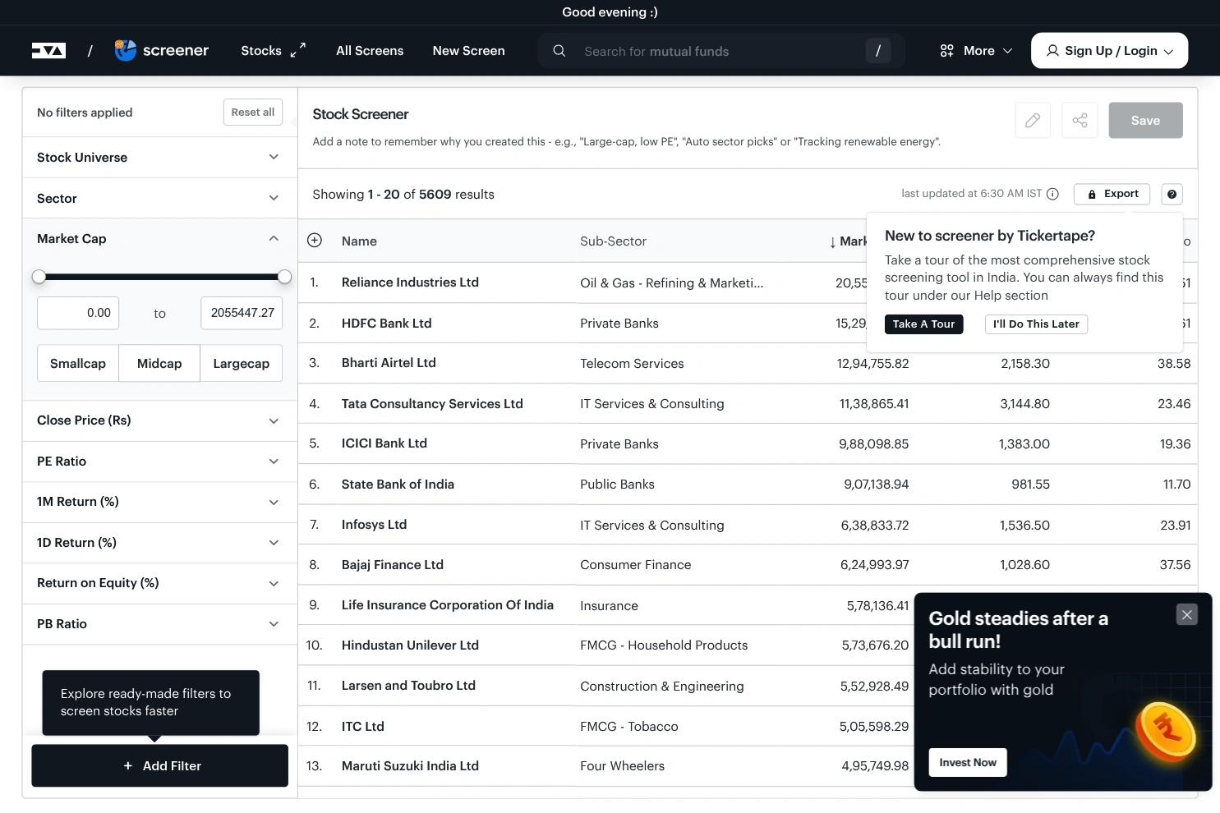Focus the minimum market cap input showing 0.00
Image resolution: width=1220 pixels, height=813 pixels.
coord(78,313)
